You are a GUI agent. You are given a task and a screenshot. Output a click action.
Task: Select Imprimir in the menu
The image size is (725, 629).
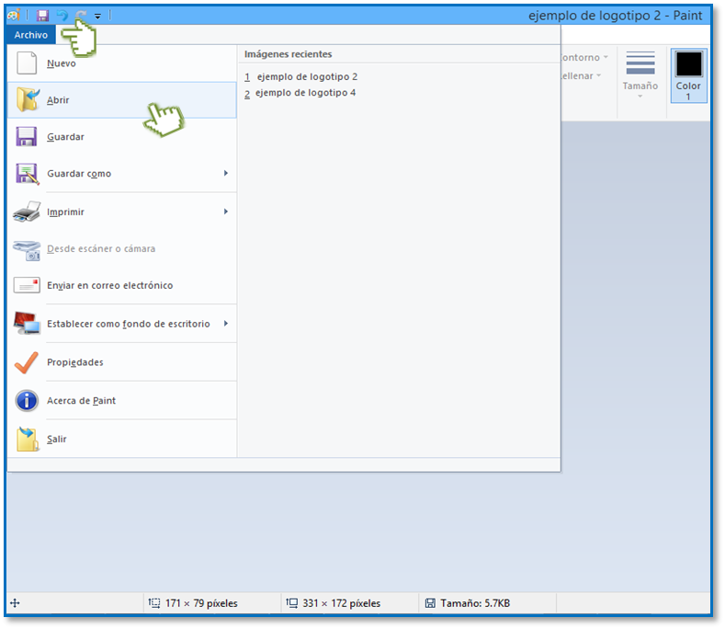click(x=122, y=212)
